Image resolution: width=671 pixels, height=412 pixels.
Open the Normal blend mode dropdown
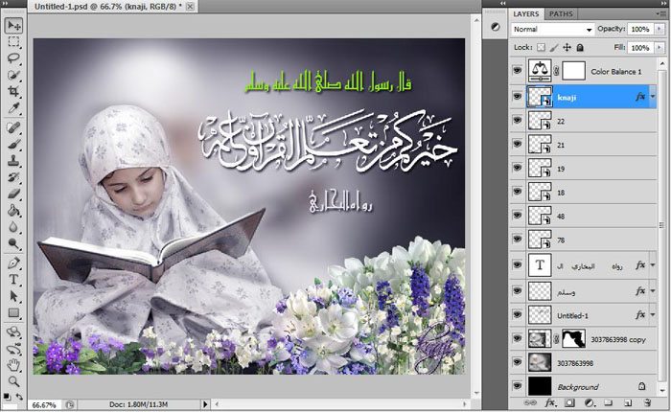pyautogui.click(x=552, y=30)
